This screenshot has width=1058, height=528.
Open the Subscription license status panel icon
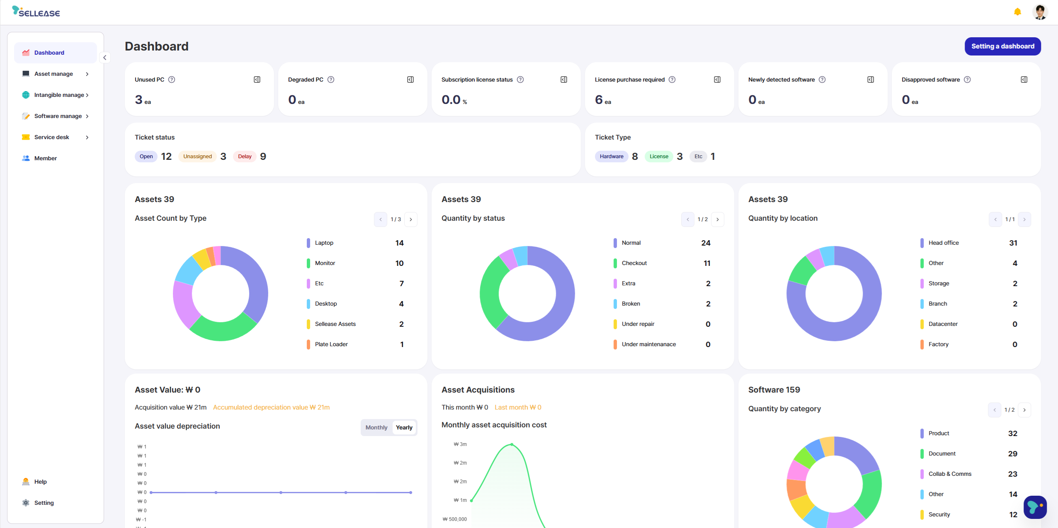coord(564,80)
